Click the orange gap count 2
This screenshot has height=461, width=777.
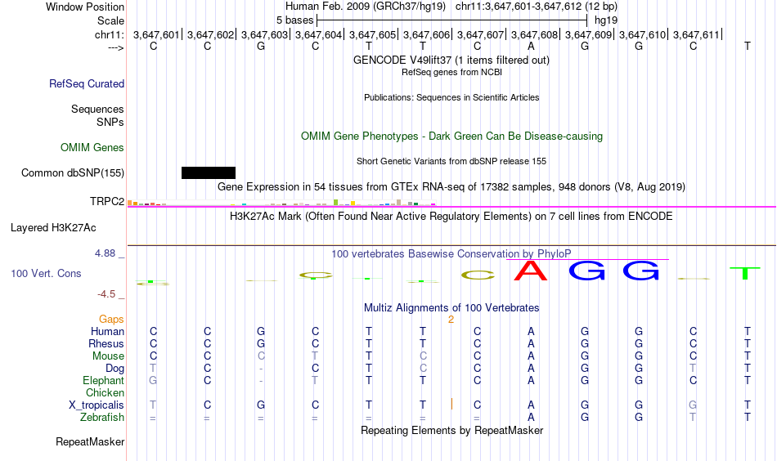[451, 320]
